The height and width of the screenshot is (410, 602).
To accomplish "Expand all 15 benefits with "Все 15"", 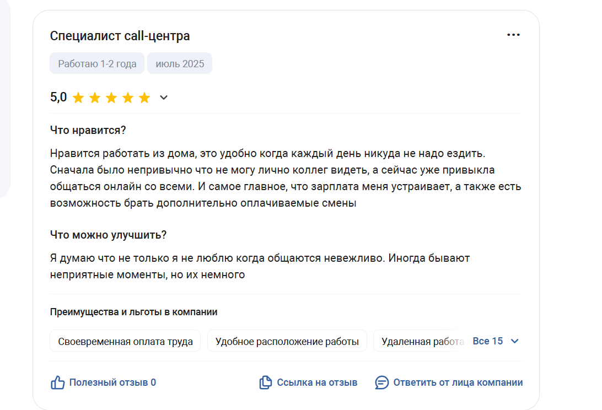I will pyautogui.click(x=487, y=341).
